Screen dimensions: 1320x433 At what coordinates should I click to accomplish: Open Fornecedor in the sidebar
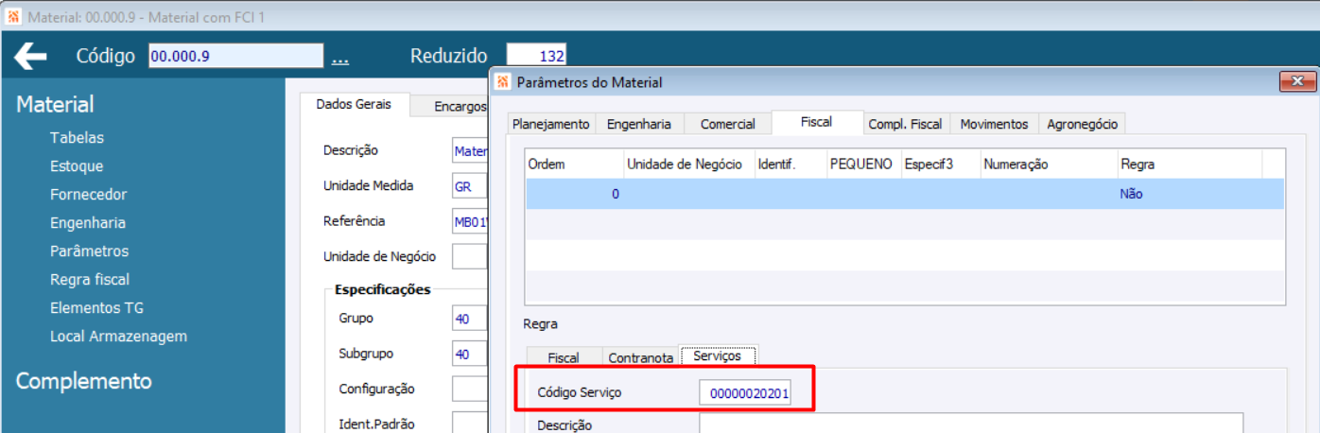(88, 195)
